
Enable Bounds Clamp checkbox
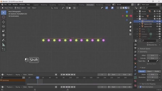coord(148,45)
